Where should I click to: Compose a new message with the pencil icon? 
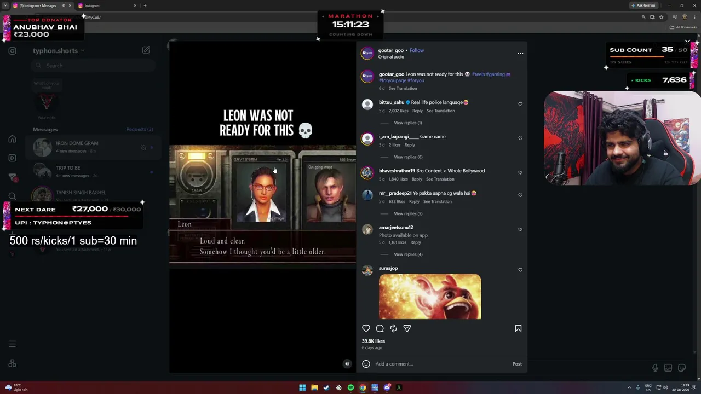[x=146, y=50]
